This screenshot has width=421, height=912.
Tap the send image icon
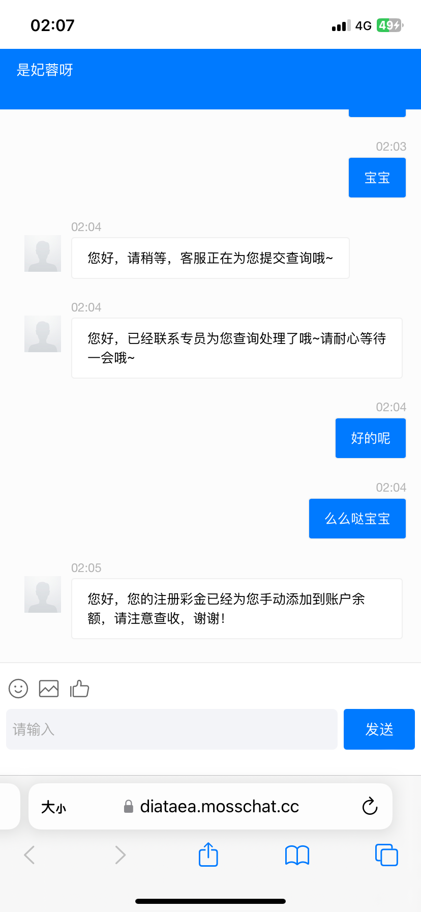coord(49,689)
